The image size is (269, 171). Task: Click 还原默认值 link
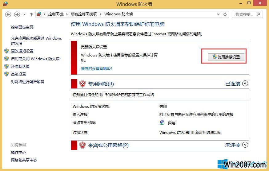[x=20, y=66]
